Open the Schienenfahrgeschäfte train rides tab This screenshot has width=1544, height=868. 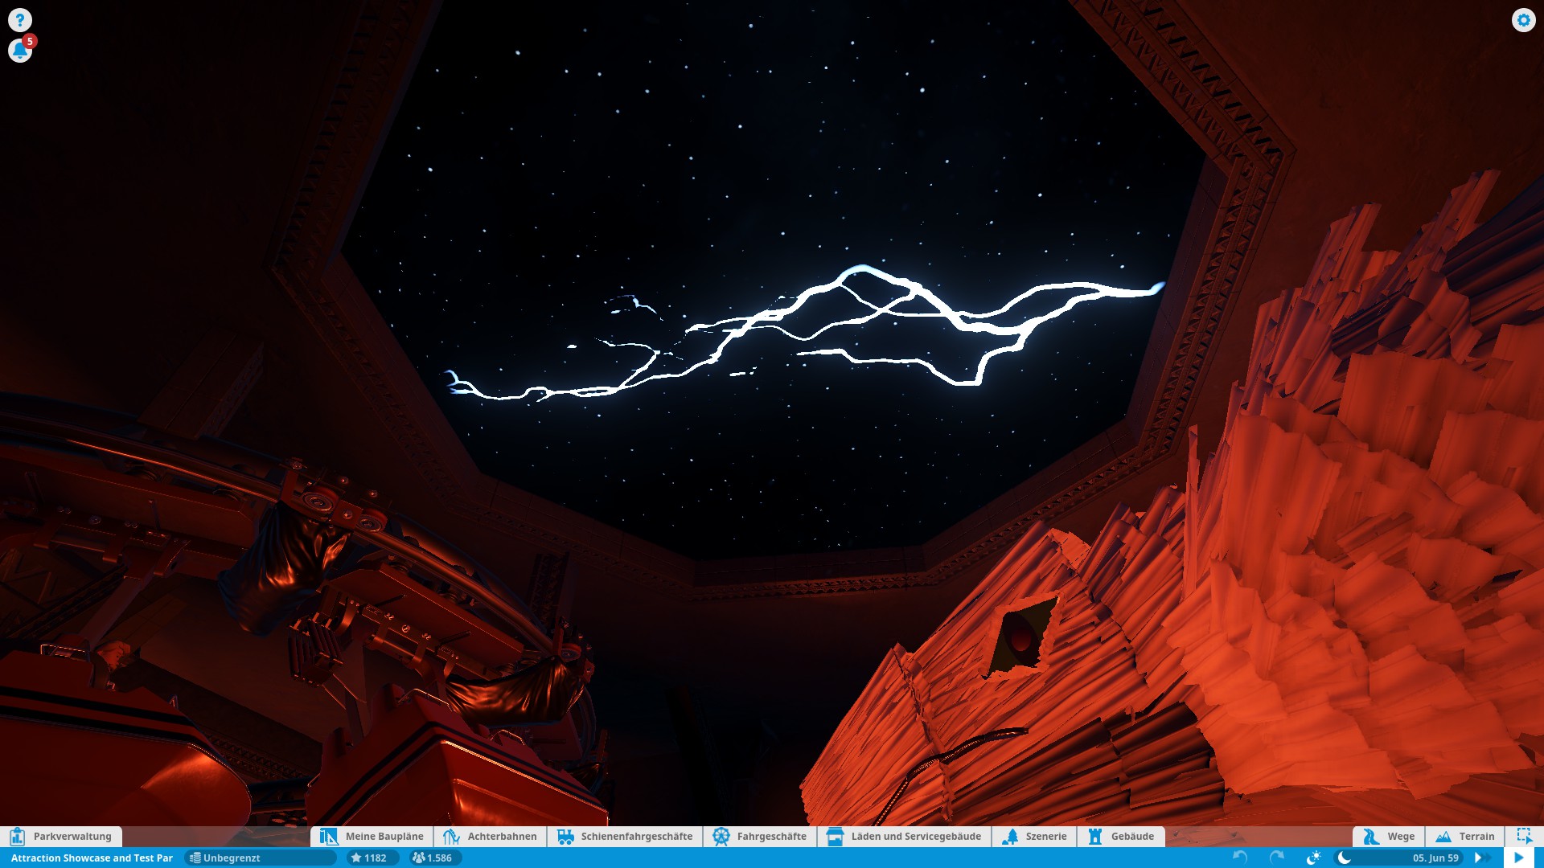pos(625,836)
